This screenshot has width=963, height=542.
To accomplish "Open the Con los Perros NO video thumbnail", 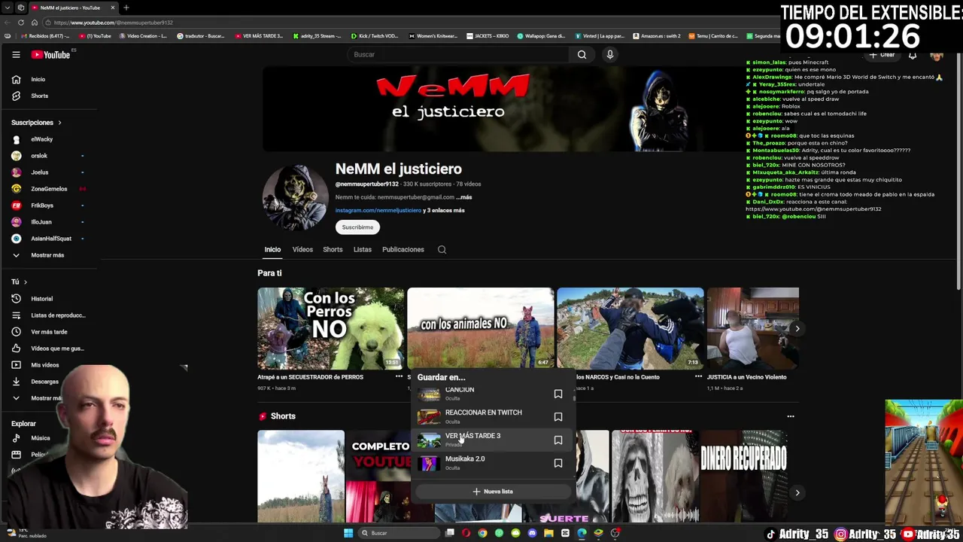I will [331, 328].
